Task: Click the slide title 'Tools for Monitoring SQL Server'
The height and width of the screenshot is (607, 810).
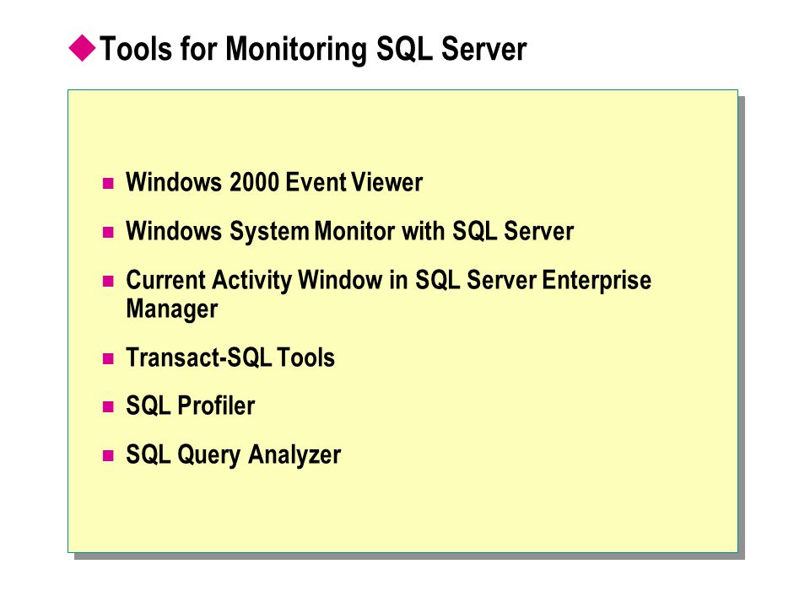Action: click(x=313, y=50)
